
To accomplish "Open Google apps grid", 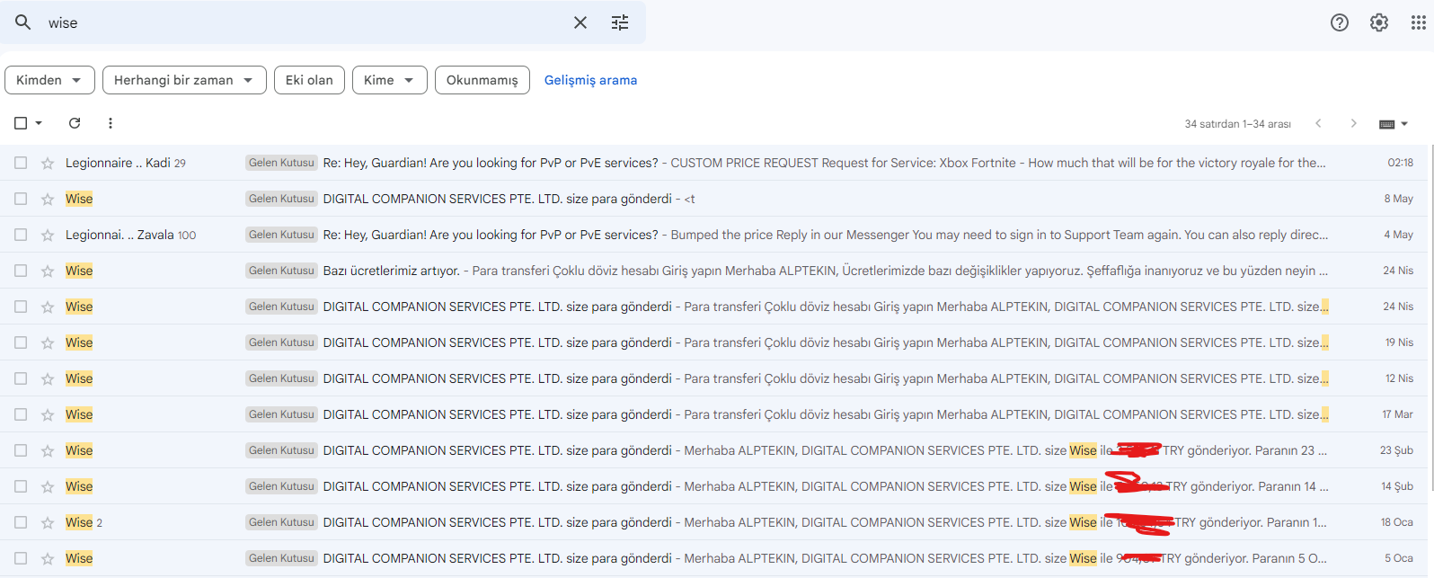I will [x=1419, y=22].
